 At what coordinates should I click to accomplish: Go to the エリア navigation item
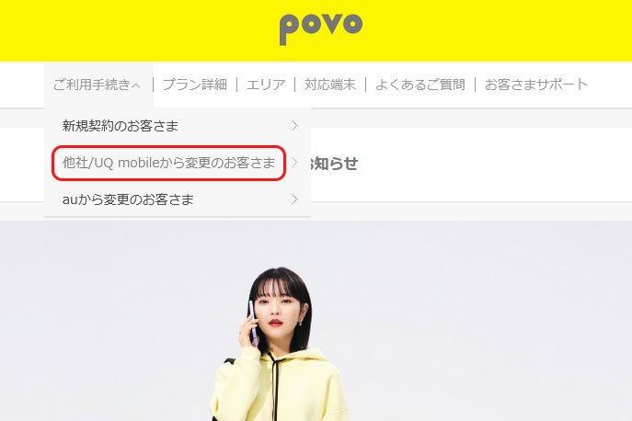[266, 85]
